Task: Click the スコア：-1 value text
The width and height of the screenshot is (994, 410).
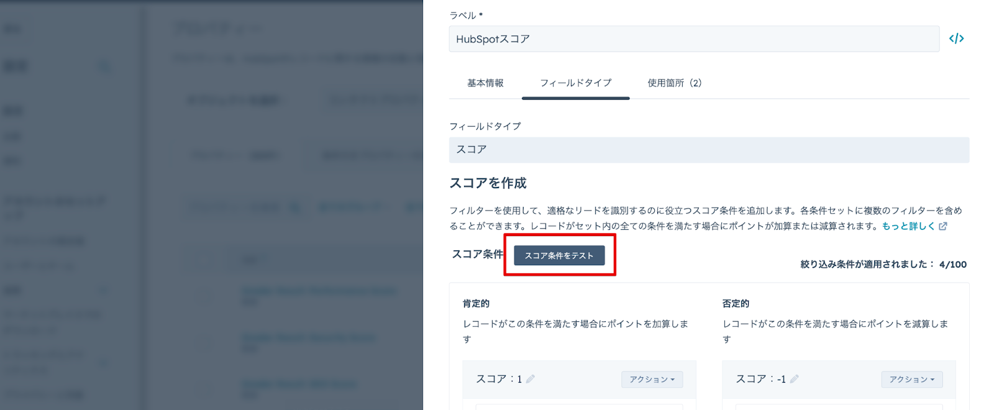Action: [x=760, y=379]
